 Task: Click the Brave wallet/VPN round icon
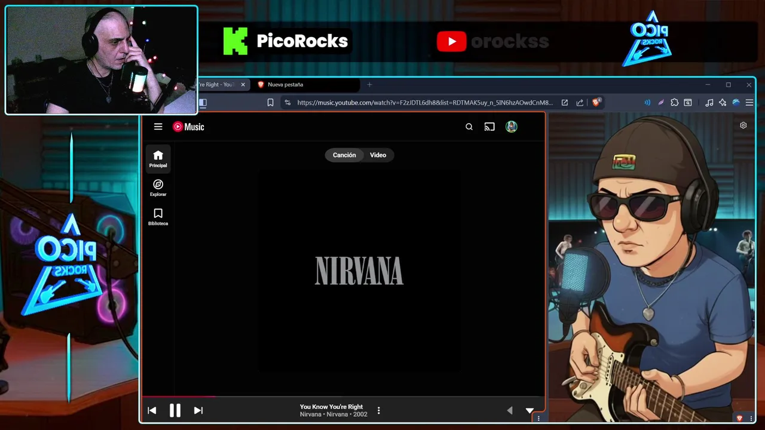pos(736,103)
